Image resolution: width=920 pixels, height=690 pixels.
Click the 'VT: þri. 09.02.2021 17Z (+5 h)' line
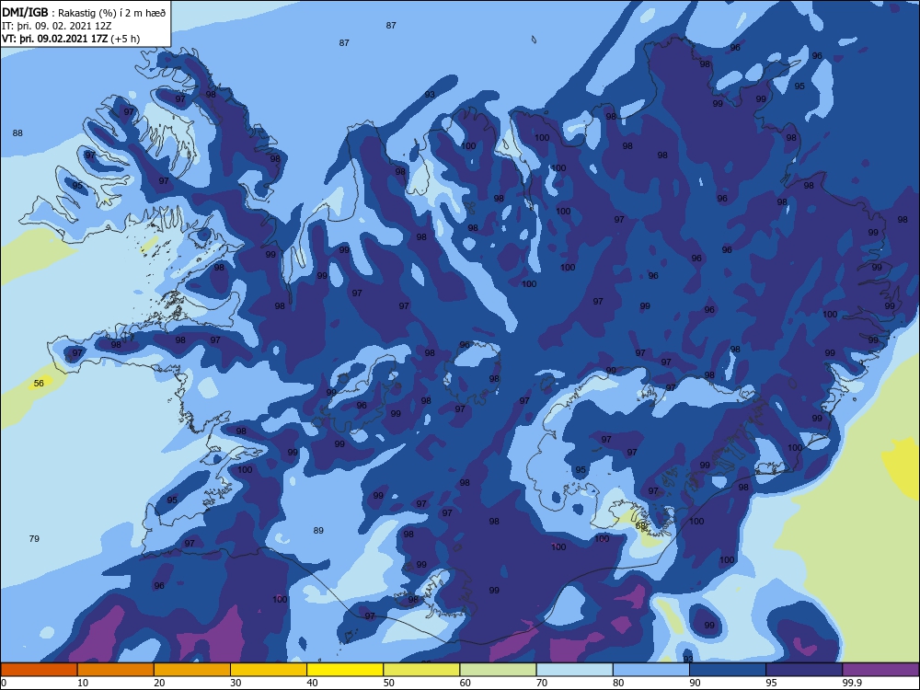(71, 39)
